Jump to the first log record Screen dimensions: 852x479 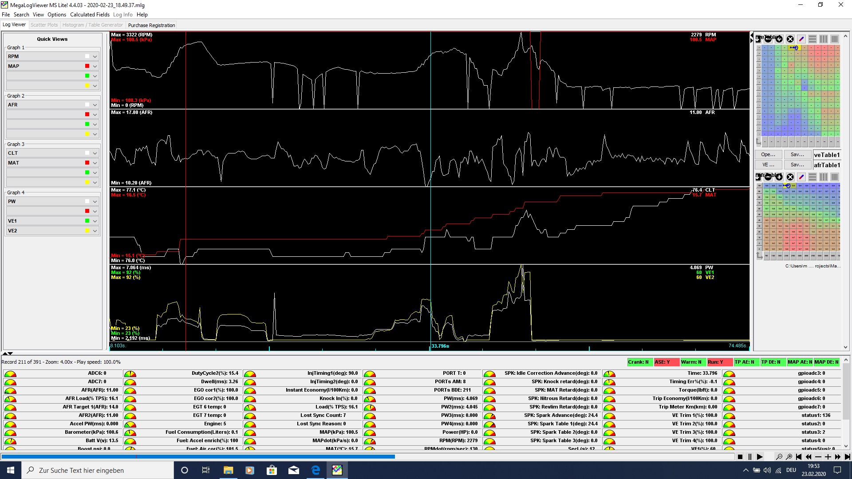(x=799, y=457)
